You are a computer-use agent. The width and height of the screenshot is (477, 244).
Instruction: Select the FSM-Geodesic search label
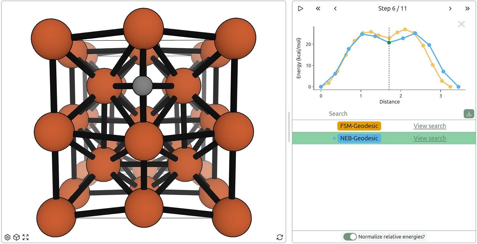coord(359,126)
